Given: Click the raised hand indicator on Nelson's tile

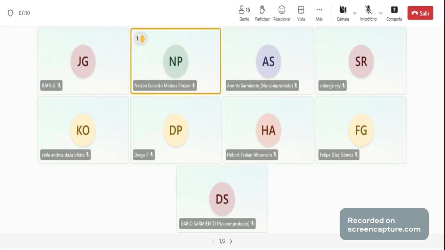Looking at the screenshot, I should (140, 39).
